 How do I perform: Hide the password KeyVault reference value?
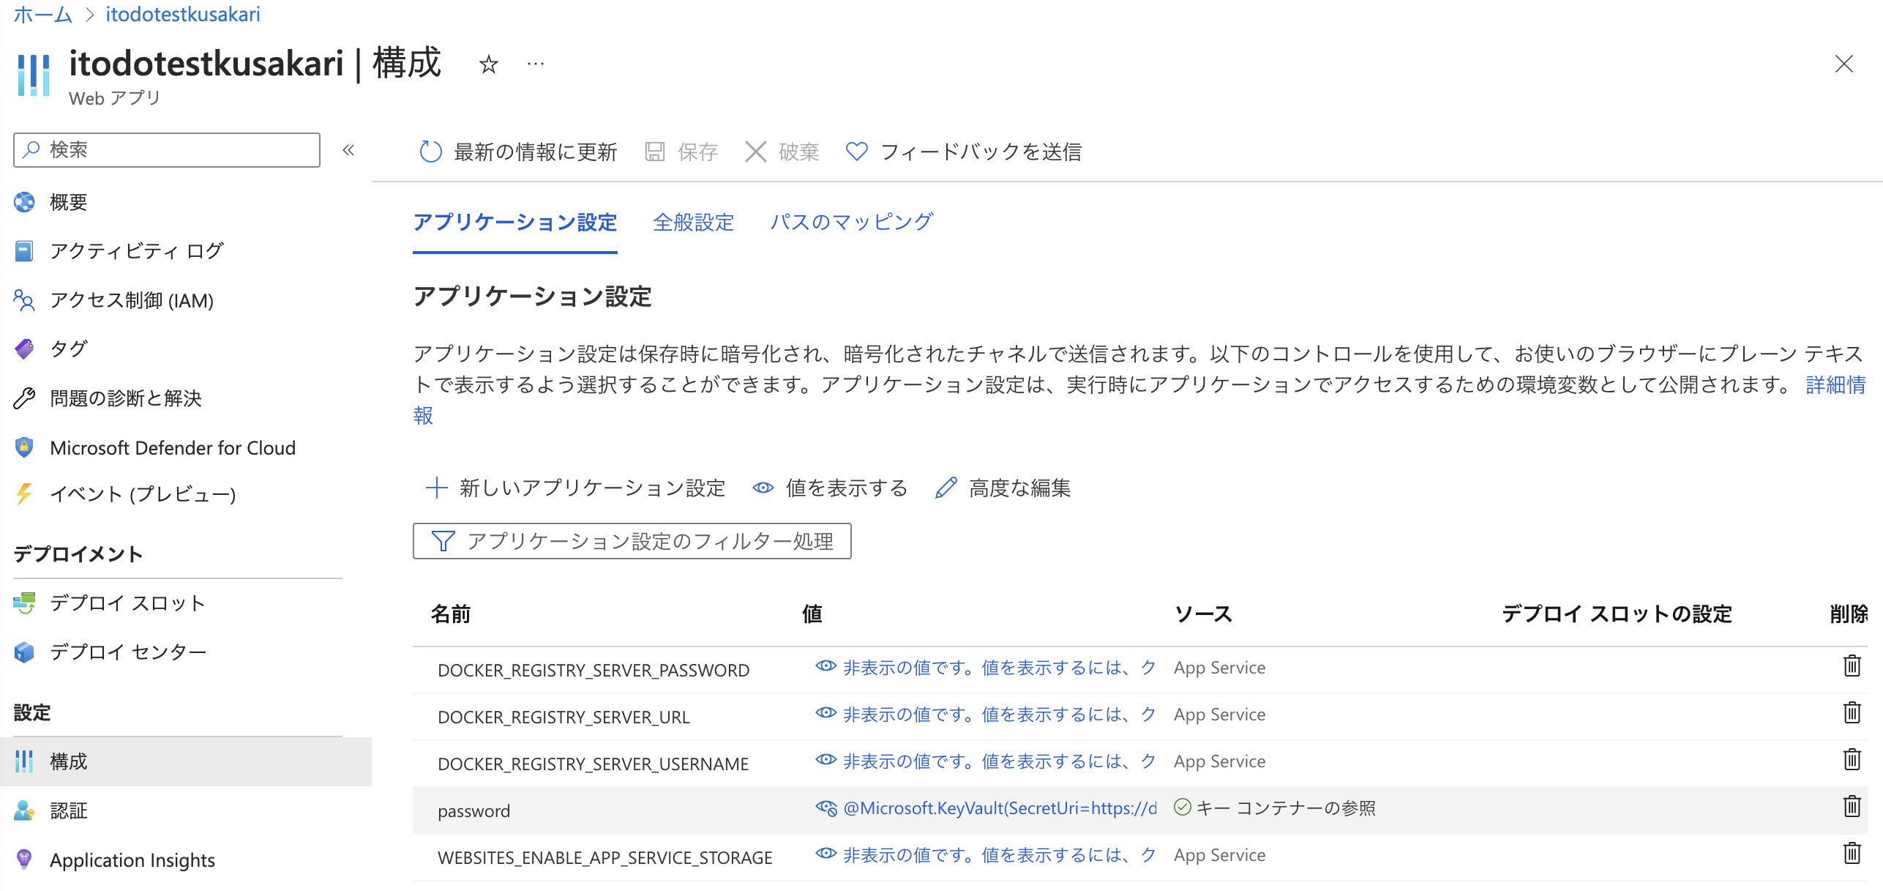826,808
